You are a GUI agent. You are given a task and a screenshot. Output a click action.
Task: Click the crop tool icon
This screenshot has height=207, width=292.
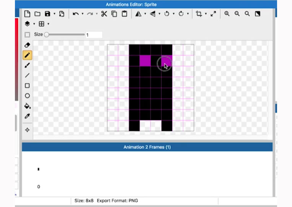tap(199, 14)
